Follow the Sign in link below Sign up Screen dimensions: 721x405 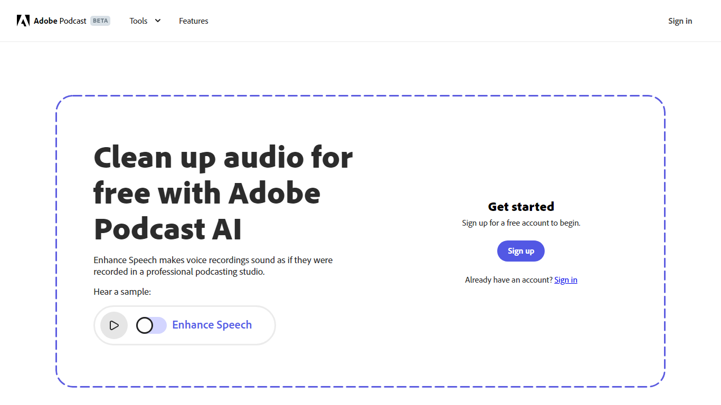pyautogui.click(x=565, y=280)
